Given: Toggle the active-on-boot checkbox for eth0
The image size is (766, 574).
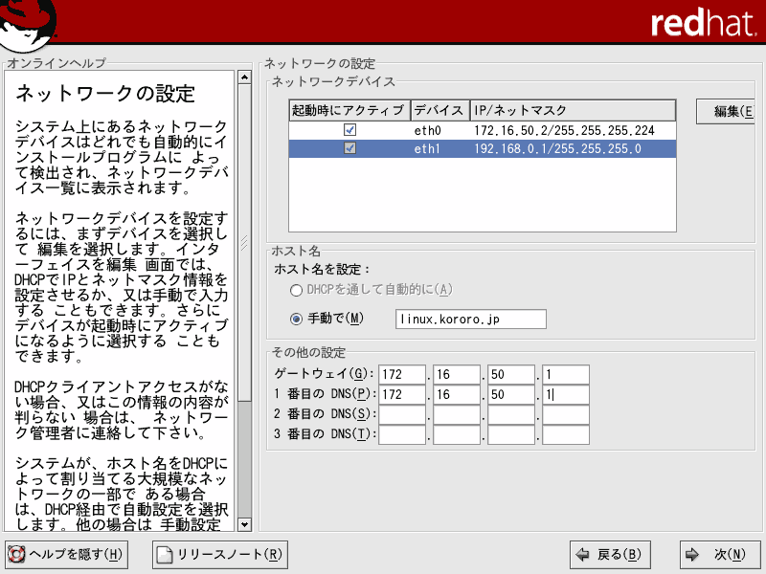Looking at the screenshot, I should click(349, 130).
